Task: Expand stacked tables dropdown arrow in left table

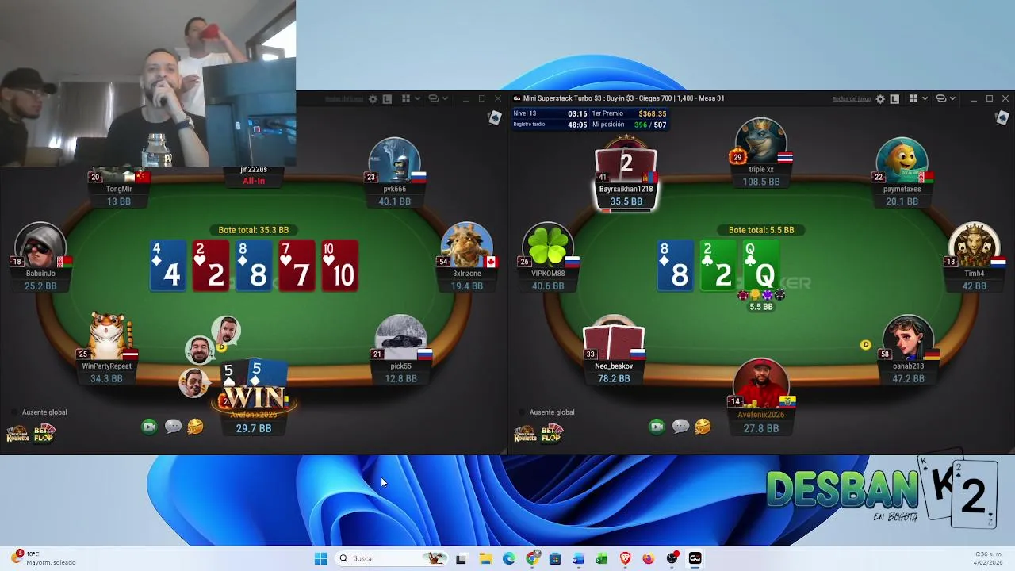Action: pos(445,99)
